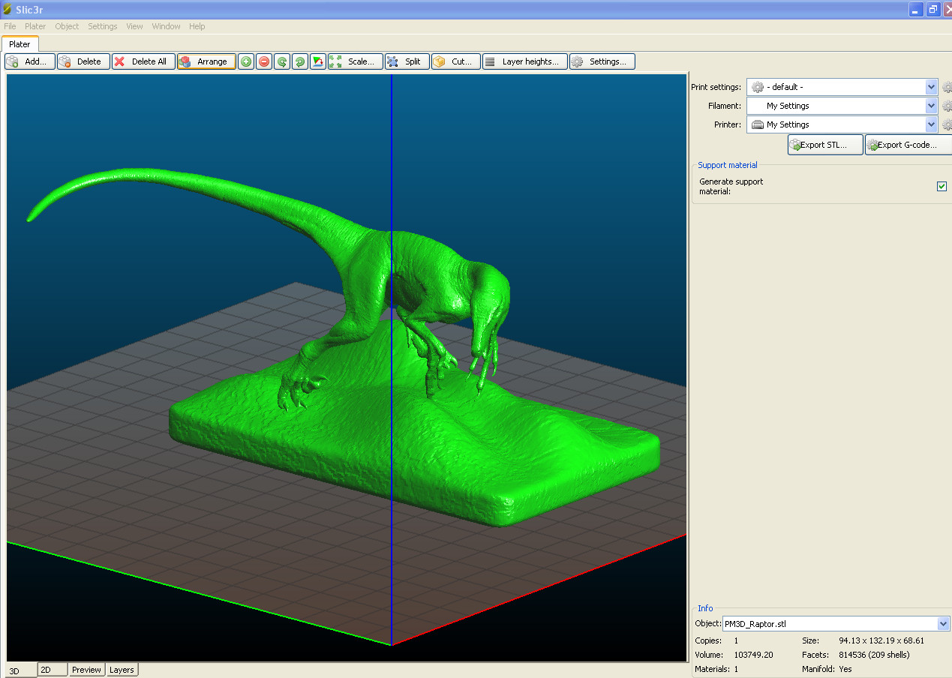
Task: Click the red minus icon to remove a copy
Action: click(x=264, y=61)
